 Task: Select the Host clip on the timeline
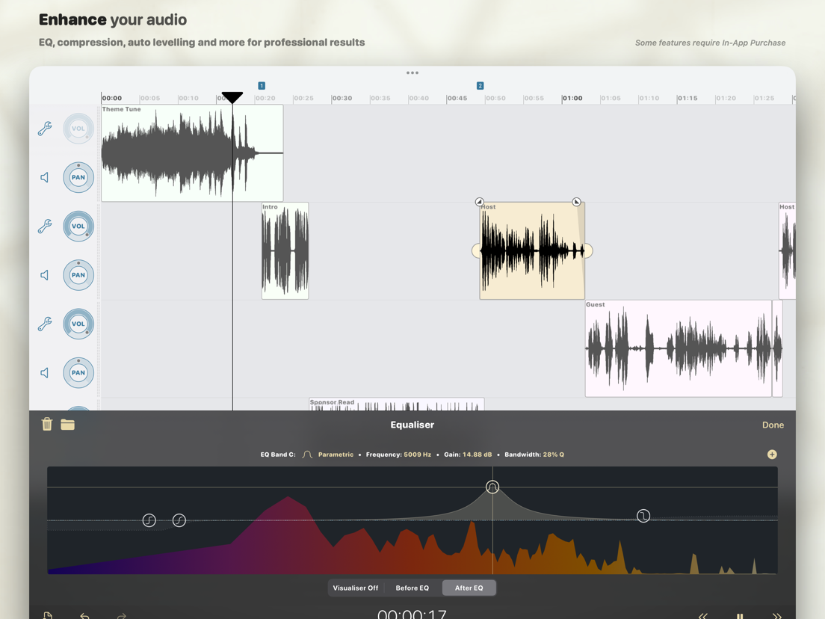[531, 249]
